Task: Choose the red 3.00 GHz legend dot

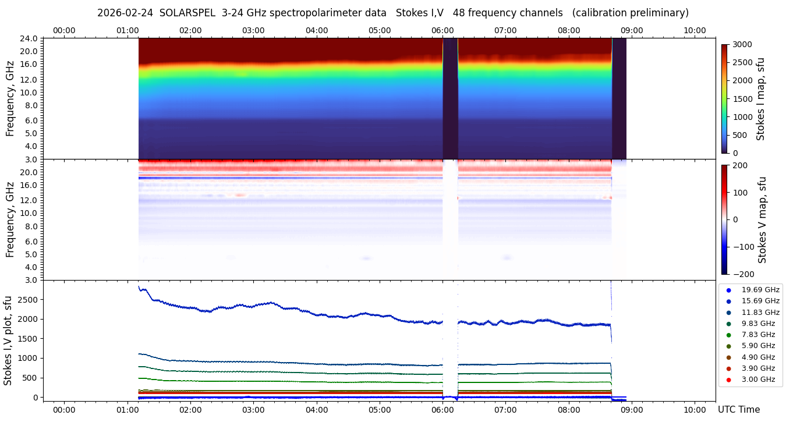Action: click(x=728, y=380)
